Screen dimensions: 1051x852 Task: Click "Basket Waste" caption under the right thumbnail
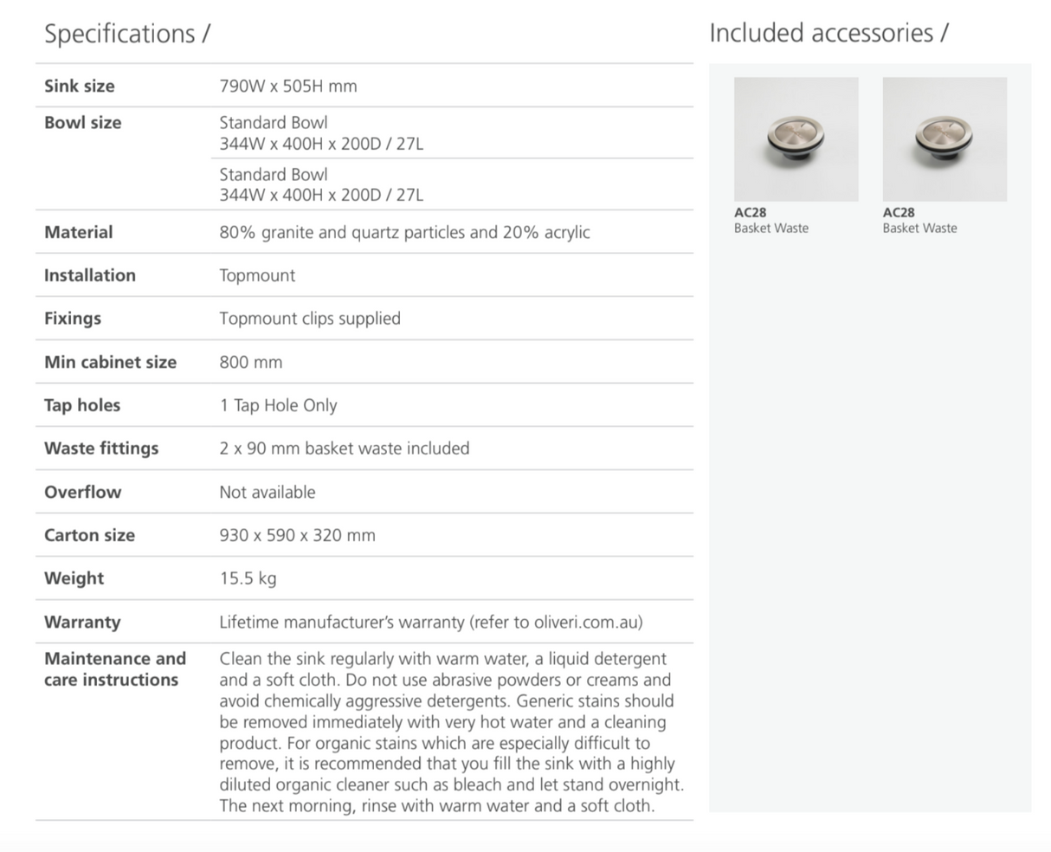[x=919, y=229]
